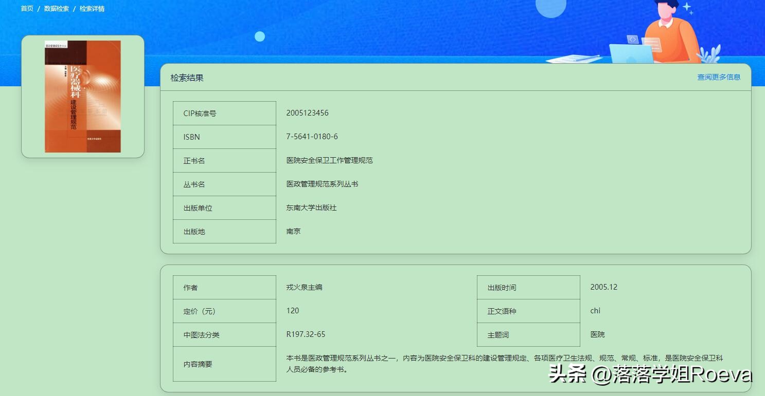This screenshot has height=396, width=765.
Task: Open 查阅更多信息 for more details
Action: pyautogui.click(x=718, y=77)
